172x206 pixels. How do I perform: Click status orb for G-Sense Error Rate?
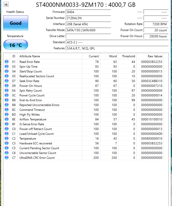click(x=7, y=124)
